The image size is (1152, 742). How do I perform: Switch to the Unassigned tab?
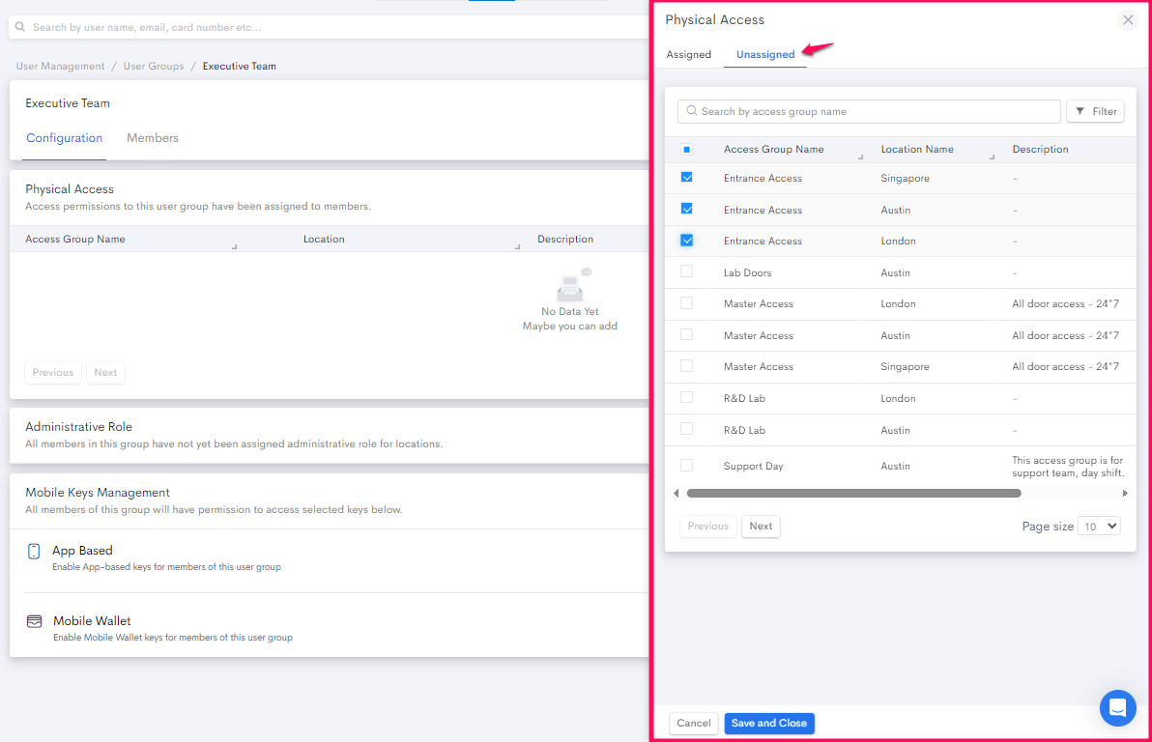click(x=764, y=54)
